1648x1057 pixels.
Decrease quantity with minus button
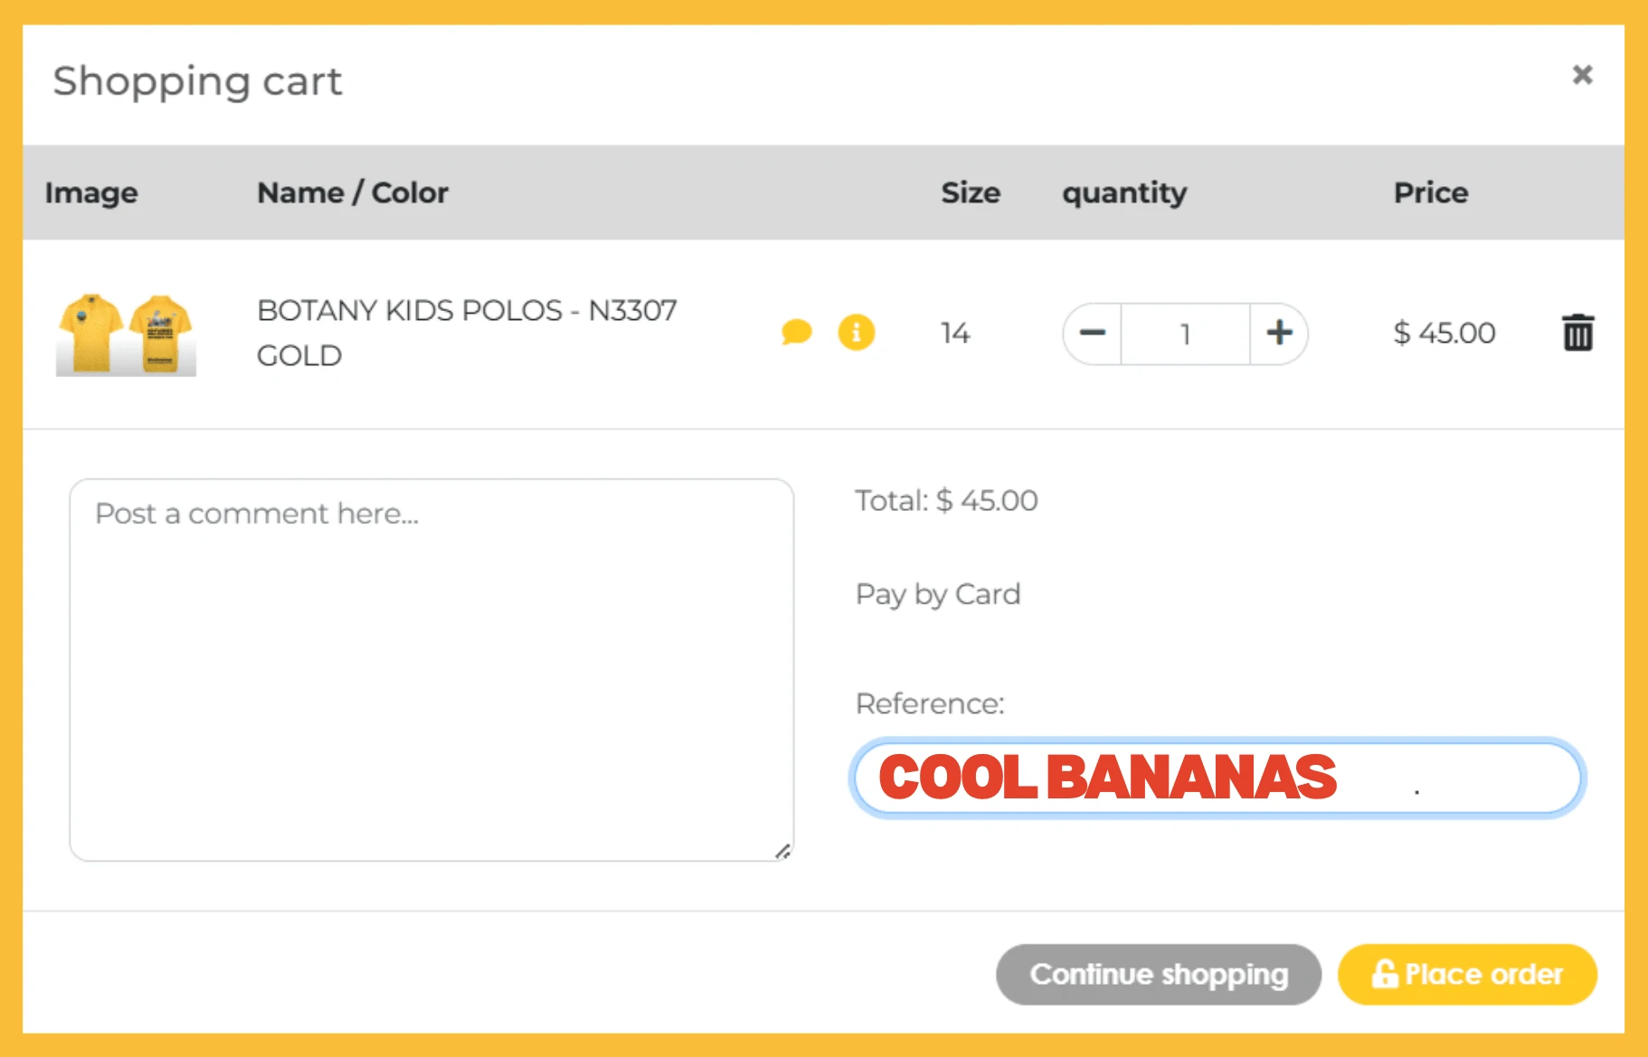pos(1093,334)
